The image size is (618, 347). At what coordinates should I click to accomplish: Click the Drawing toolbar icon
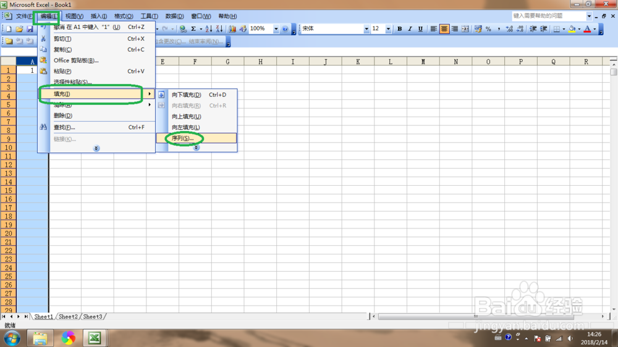click(243, 29)
